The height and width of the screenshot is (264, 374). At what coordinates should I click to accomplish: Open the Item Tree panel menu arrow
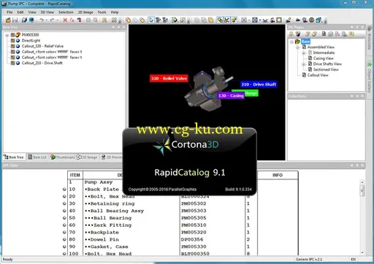click(113, 27)
